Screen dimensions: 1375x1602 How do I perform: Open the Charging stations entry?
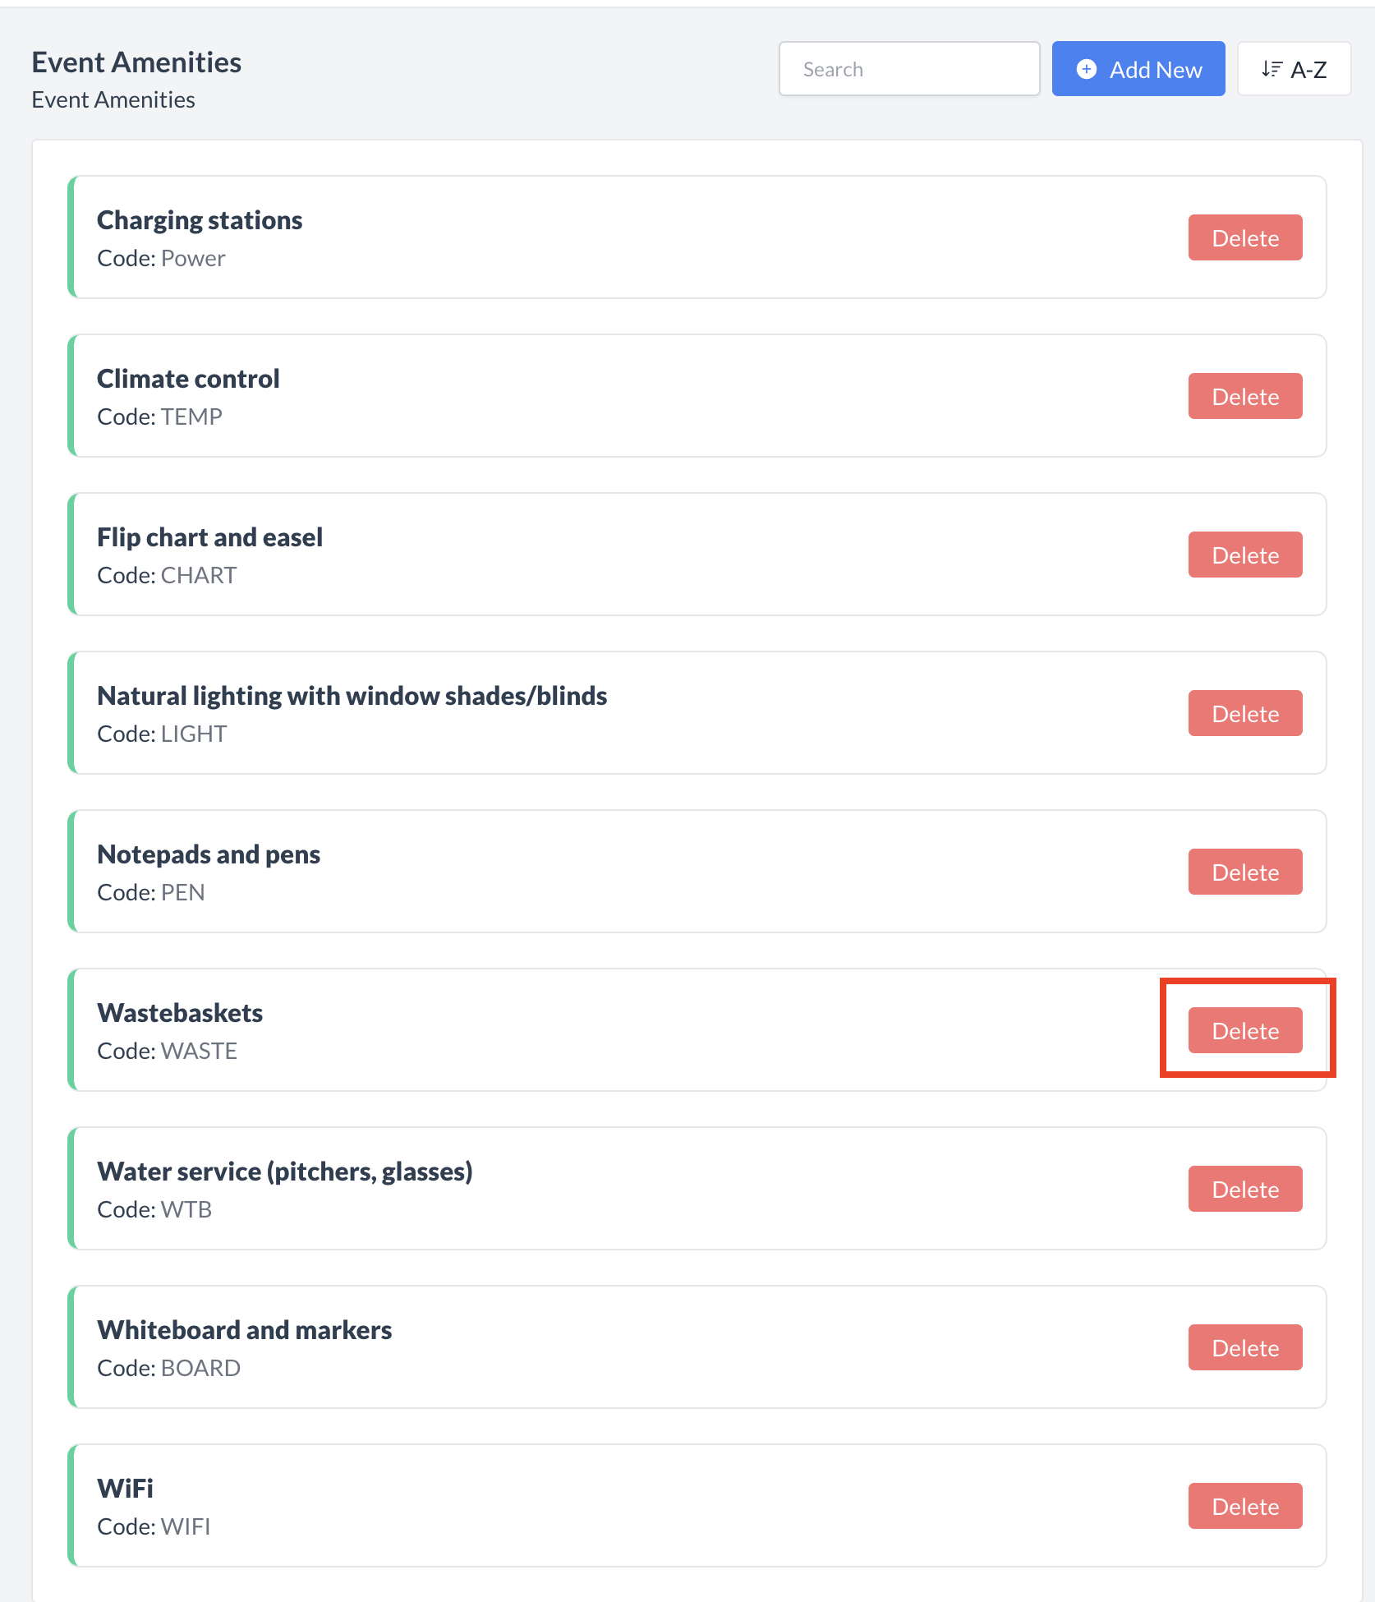pyautogui.click(x=200, y=220)
